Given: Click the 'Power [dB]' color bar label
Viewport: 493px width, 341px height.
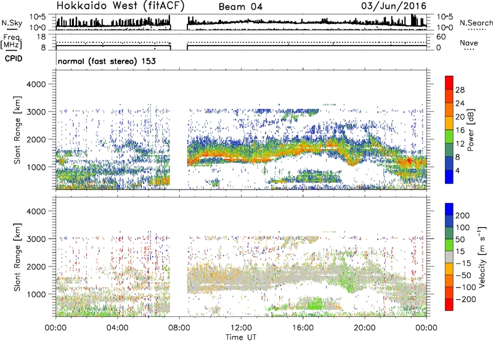Looking at the screenshot, I should (470, 130).
